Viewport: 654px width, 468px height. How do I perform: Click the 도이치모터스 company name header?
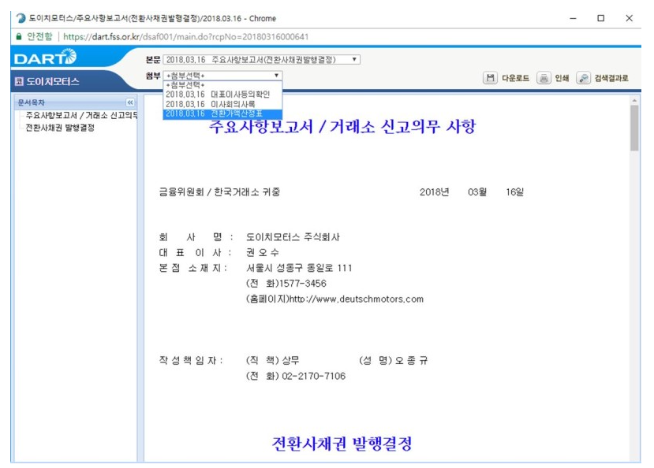[53, 81]
